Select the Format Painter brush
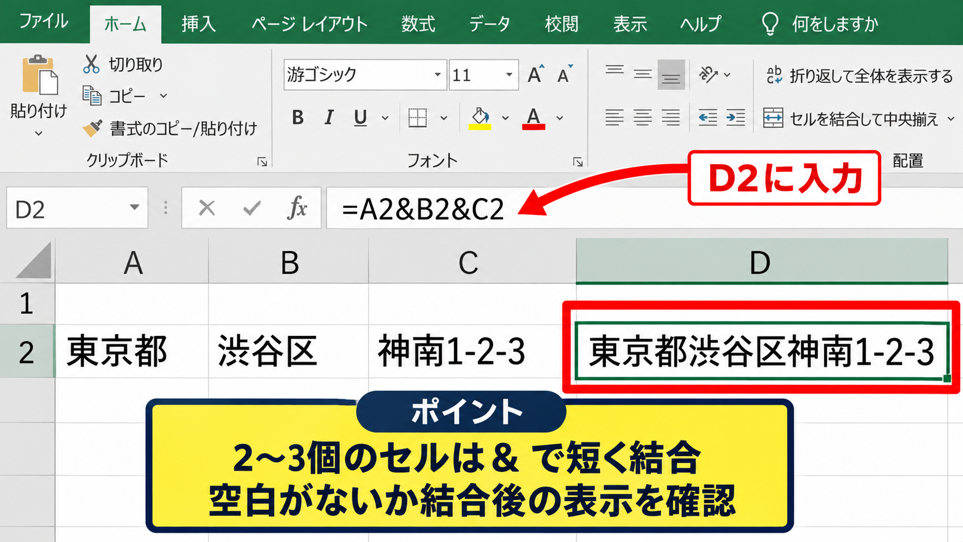The height and width of the screenshot is (542, 963). [92, 128]
